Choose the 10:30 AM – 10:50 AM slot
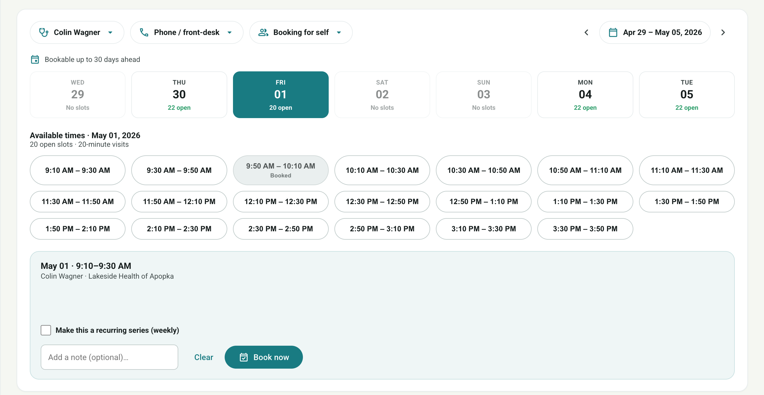This screenshot has height=395, width=764. pos(483,170)
